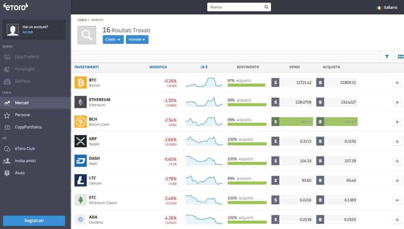The image size is (404, 229).
Task: Buy LTC at 95.40
Action: click(x=337, y=181)
